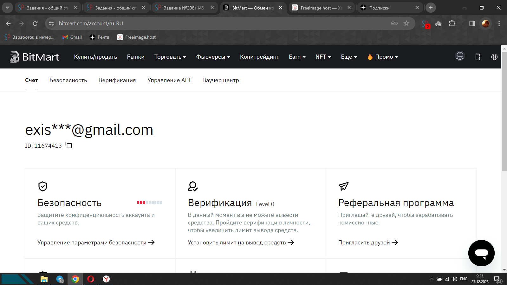The width and height of the screenshot is (507, 285).
Task: Expand the Фьючерсы dropdown menu
Action: coord(213,57)
